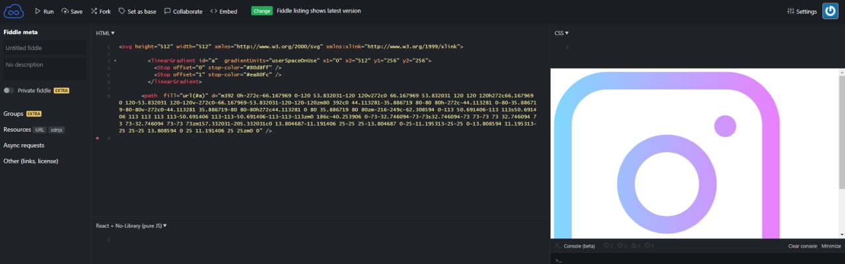Image resolution: width=845 pixels, height=264 pixels.
Task: Open the Groups section
Action: pos(13,114)
